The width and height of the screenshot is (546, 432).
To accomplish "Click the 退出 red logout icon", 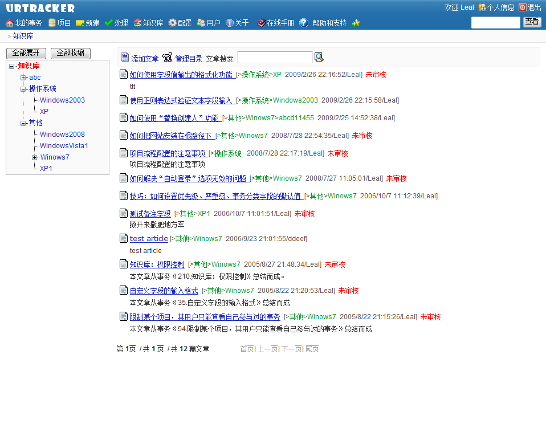I will point(522,7).
